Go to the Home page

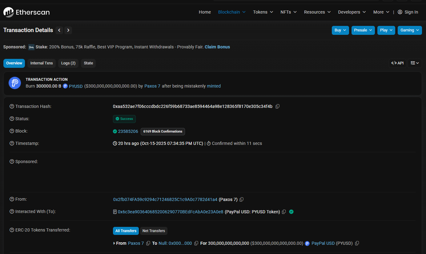[x=205, y=12]
